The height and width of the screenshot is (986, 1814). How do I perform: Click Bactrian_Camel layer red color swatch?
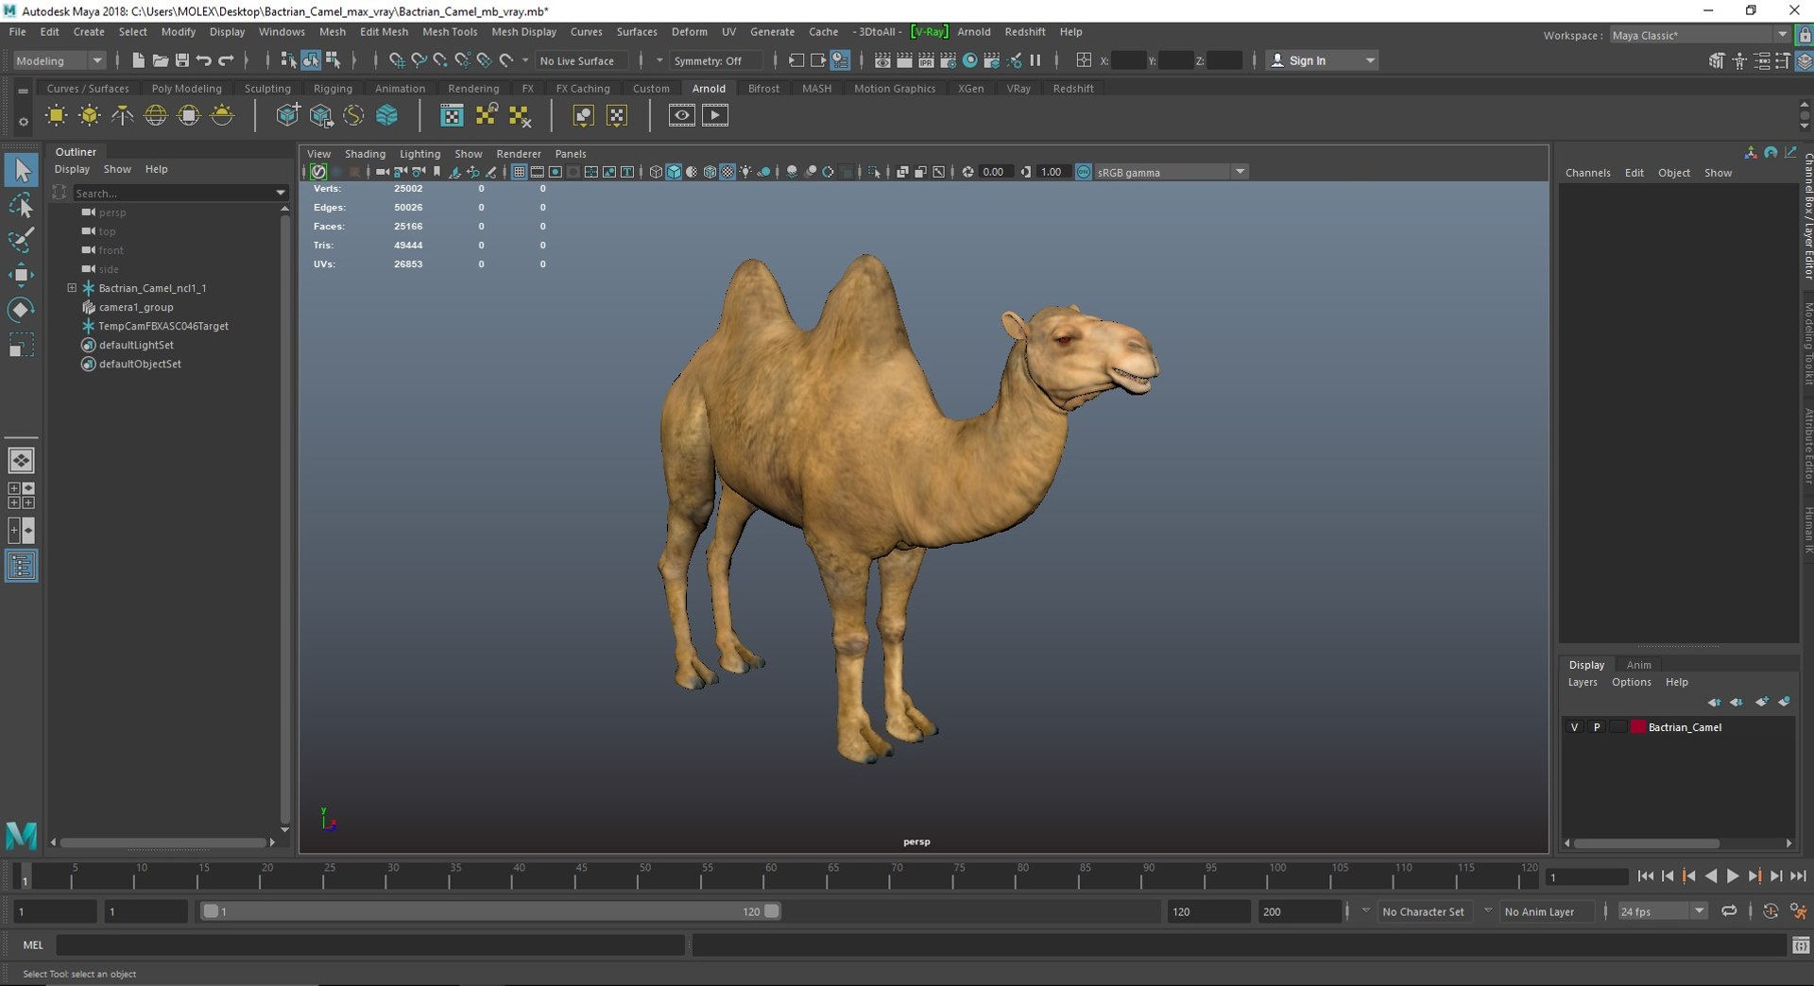point(1637,727)
